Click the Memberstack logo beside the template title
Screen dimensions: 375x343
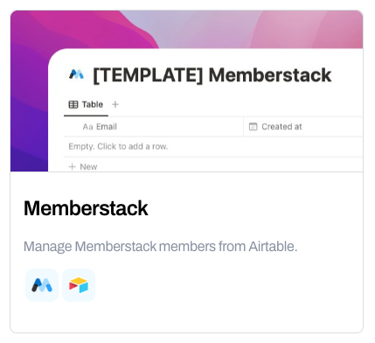tap(76, 74)
